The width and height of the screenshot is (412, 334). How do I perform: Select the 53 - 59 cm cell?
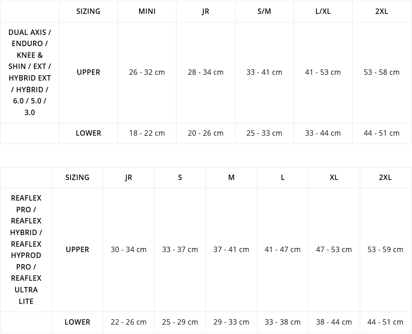[x=385, y=249]
